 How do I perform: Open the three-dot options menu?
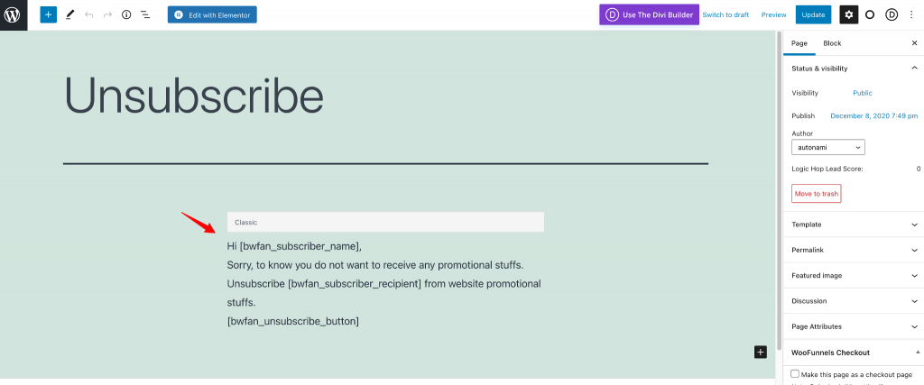coord(912,14)
